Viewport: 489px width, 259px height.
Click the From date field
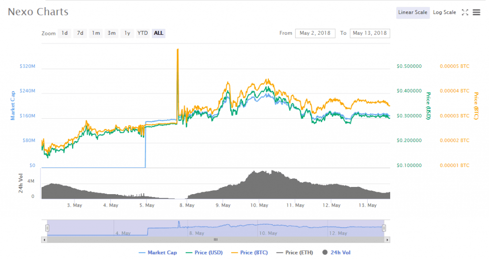point(315,33)
